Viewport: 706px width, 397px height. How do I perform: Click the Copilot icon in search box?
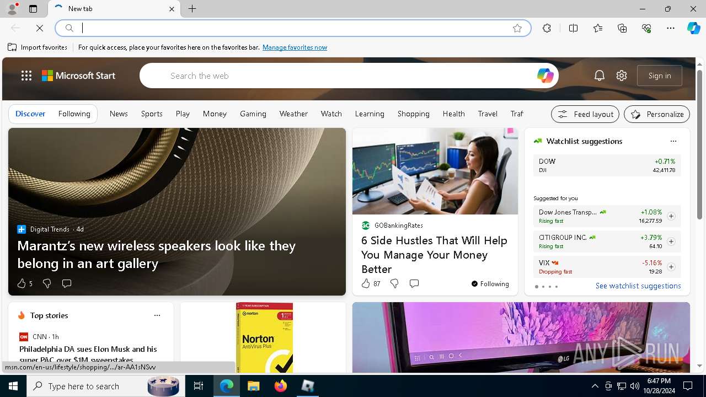(545, 76)
